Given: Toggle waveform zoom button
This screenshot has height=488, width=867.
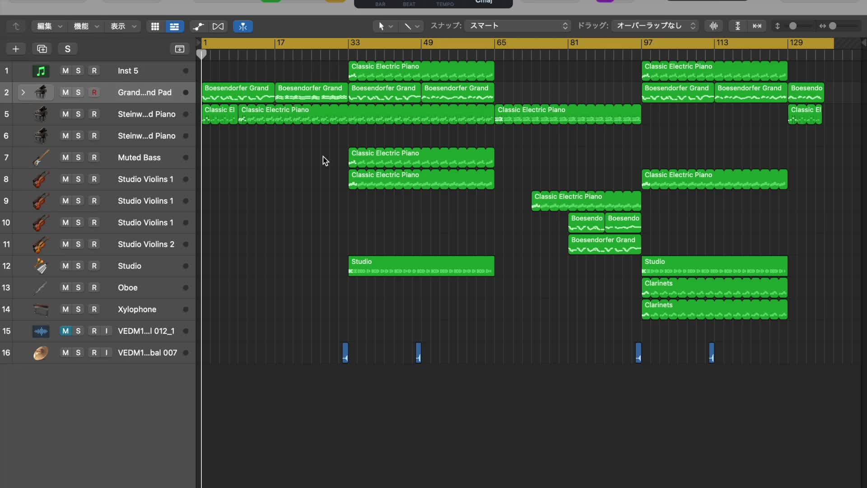Looking at the screenshot, I should point(713,26).
